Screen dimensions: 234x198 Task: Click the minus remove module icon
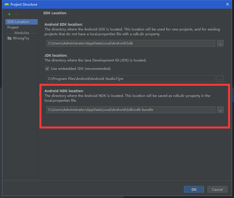coord(16,14)
